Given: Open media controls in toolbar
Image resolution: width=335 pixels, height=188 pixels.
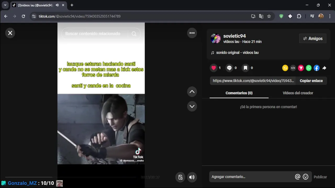Looking at the screenshot, I should [x=312, y=16].
